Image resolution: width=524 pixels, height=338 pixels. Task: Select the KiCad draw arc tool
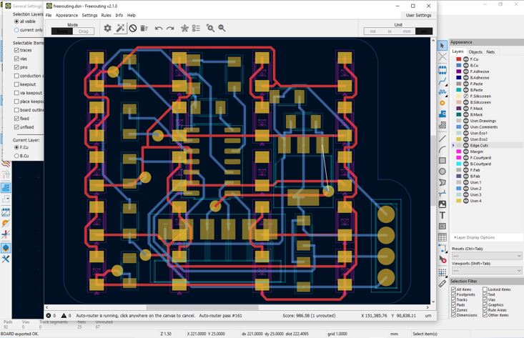click(443, 149)
